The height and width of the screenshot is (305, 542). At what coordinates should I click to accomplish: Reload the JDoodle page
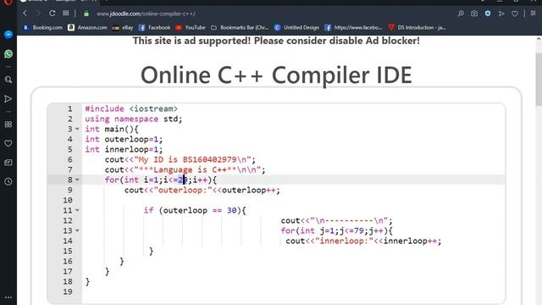point(53,14)
